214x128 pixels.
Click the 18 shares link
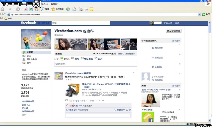point(124,110)
